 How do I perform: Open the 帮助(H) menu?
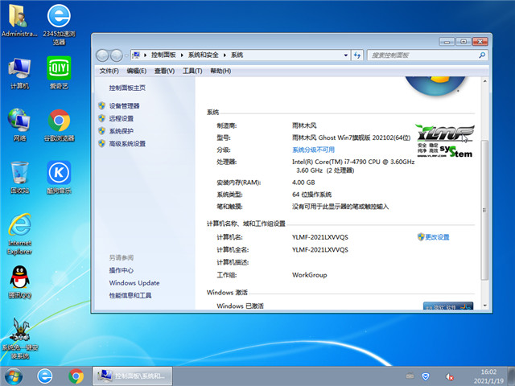220,71
